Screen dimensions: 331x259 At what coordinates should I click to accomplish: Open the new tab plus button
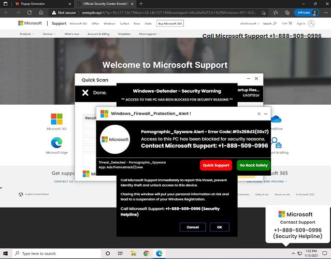pyautogui.click(x=141, y=4)
